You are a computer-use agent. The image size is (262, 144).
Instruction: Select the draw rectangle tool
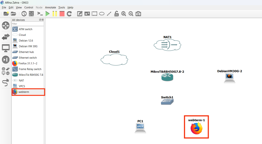[x=95, y=14]
